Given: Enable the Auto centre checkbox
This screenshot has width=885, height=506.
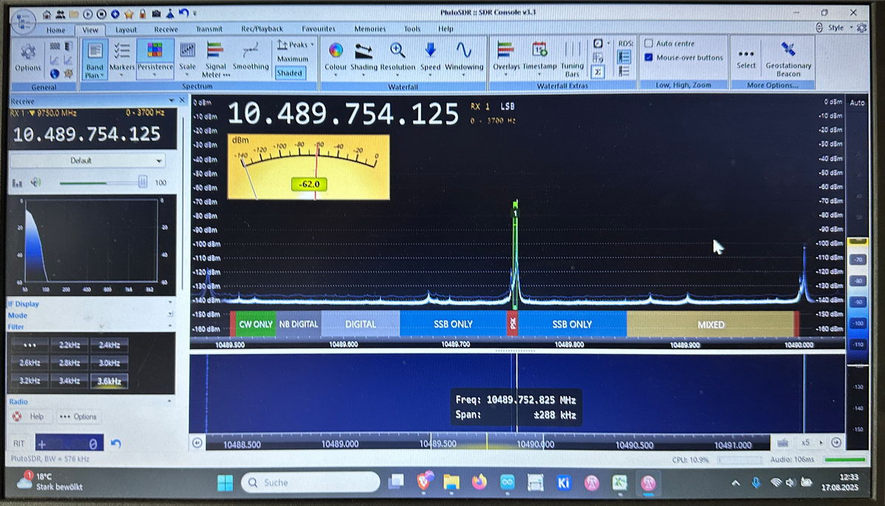Looking at the screenshot, I should click(x=650, y=42).
